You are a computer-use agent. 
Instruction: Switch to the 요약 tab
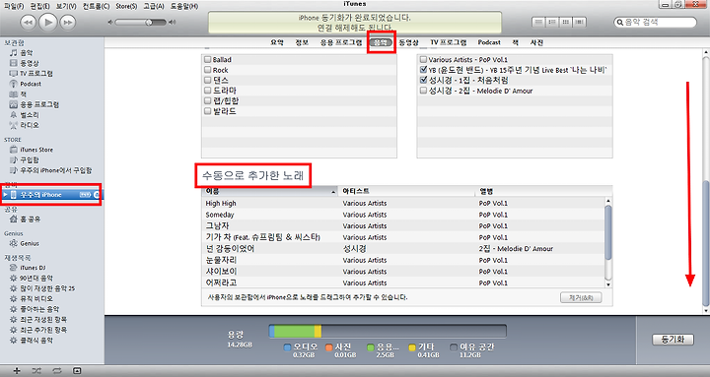click(277, 42)
